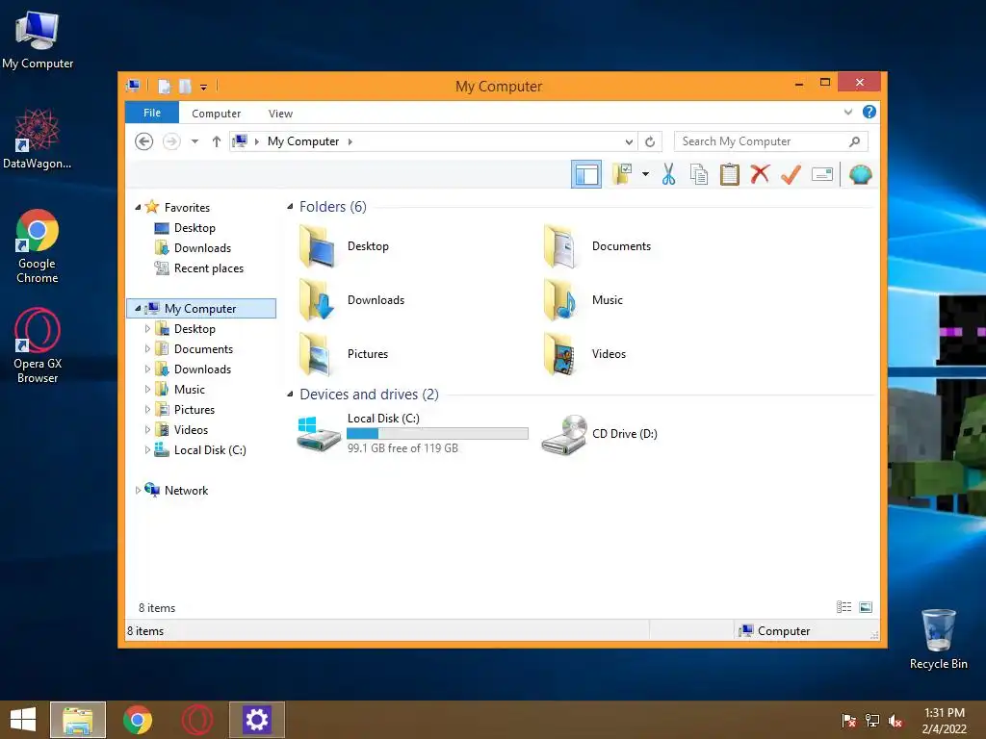Click the search magnifier icon
The width and height of the screenshot is (986, 739).
854,141
